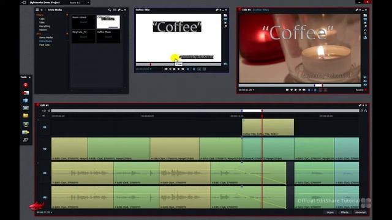Select the Recent filter
The image size is (392, 220).
tap(43, 30)
